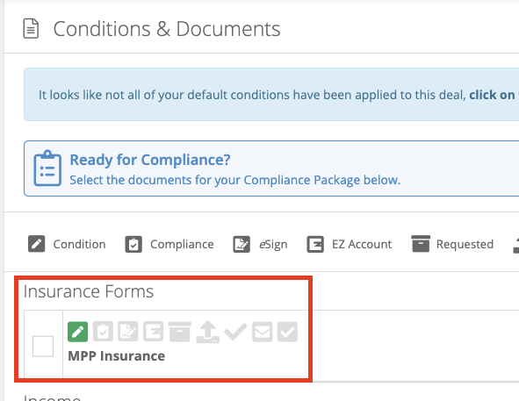Click the Ready for Compliance? heading
Viewport: 519px width, 401px height.
tap(150, 160)
